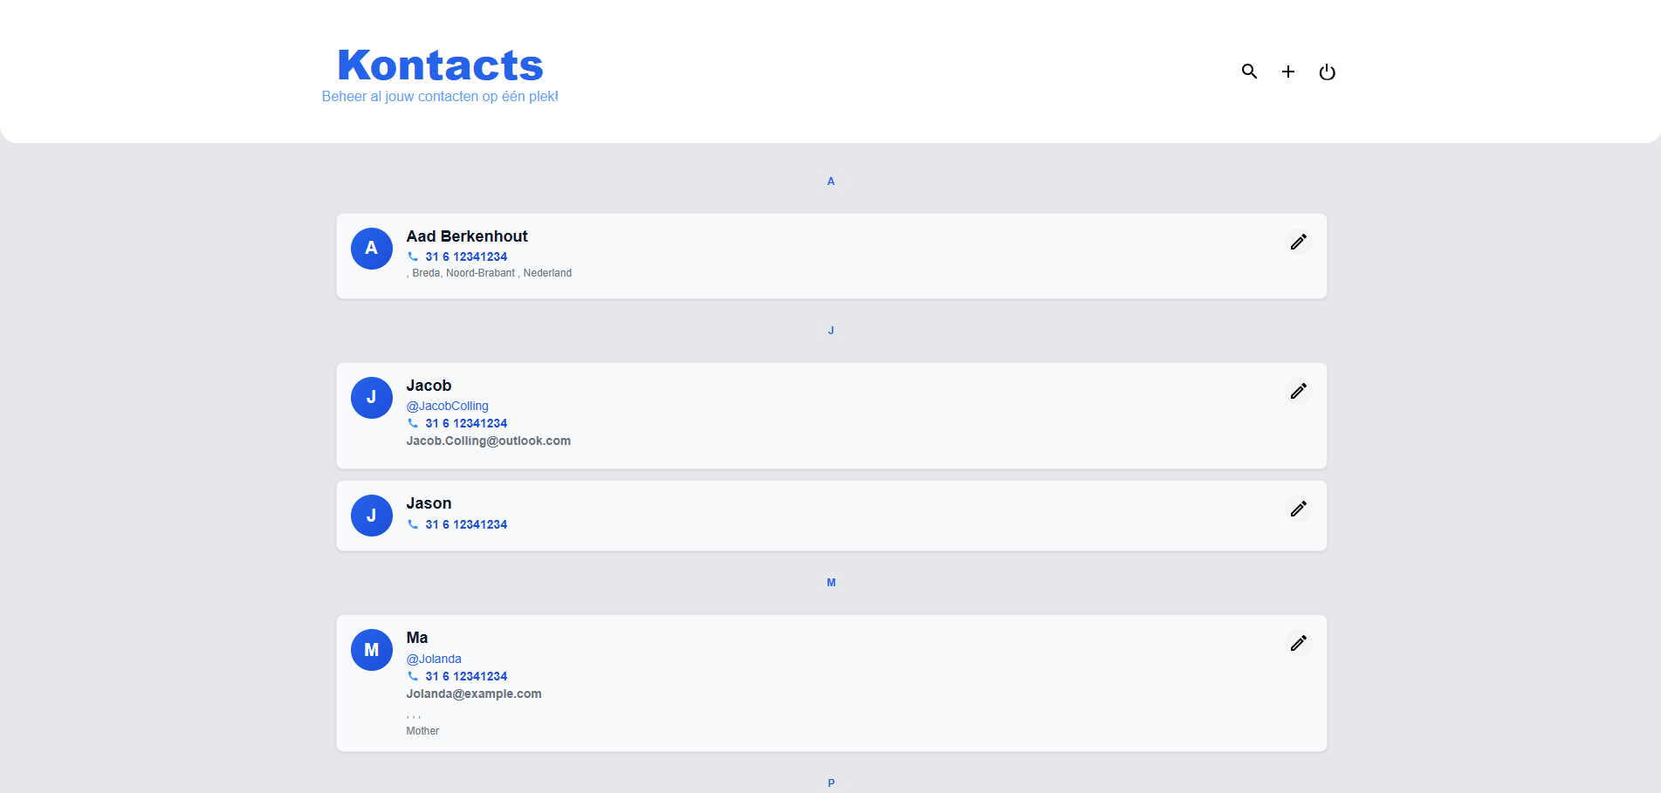Viewport: 1661px width, 793px height.
Task: Open the @JacobColling handle
Action: pos(447,406)
